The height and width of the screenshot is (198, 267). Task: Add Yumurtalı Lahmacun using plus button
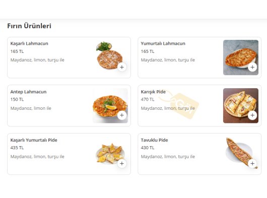coord(252,67)
